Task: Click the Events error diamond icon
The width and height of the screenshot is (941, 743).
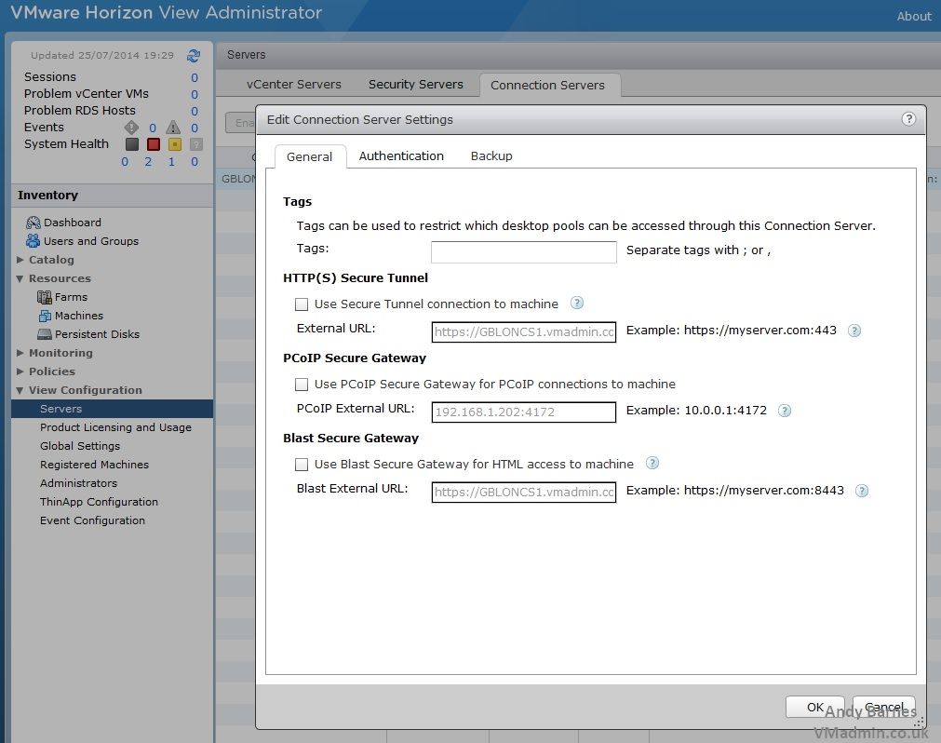Action: pos(131,128)
